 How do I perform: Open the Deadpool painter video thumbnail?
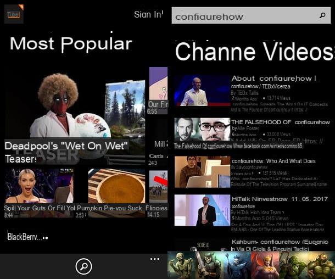point(75,106)
